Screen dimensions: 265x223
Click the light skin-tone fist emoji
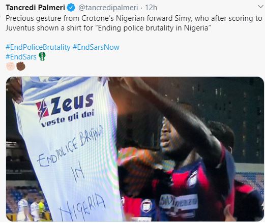(10, 66)
